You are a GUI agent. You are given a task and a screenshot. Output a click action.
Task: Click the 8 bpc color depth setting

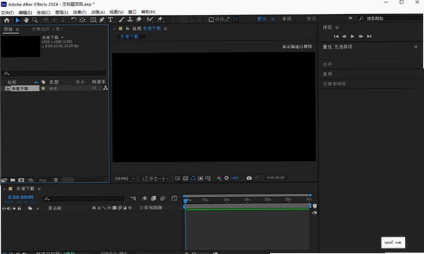point(42,180)
